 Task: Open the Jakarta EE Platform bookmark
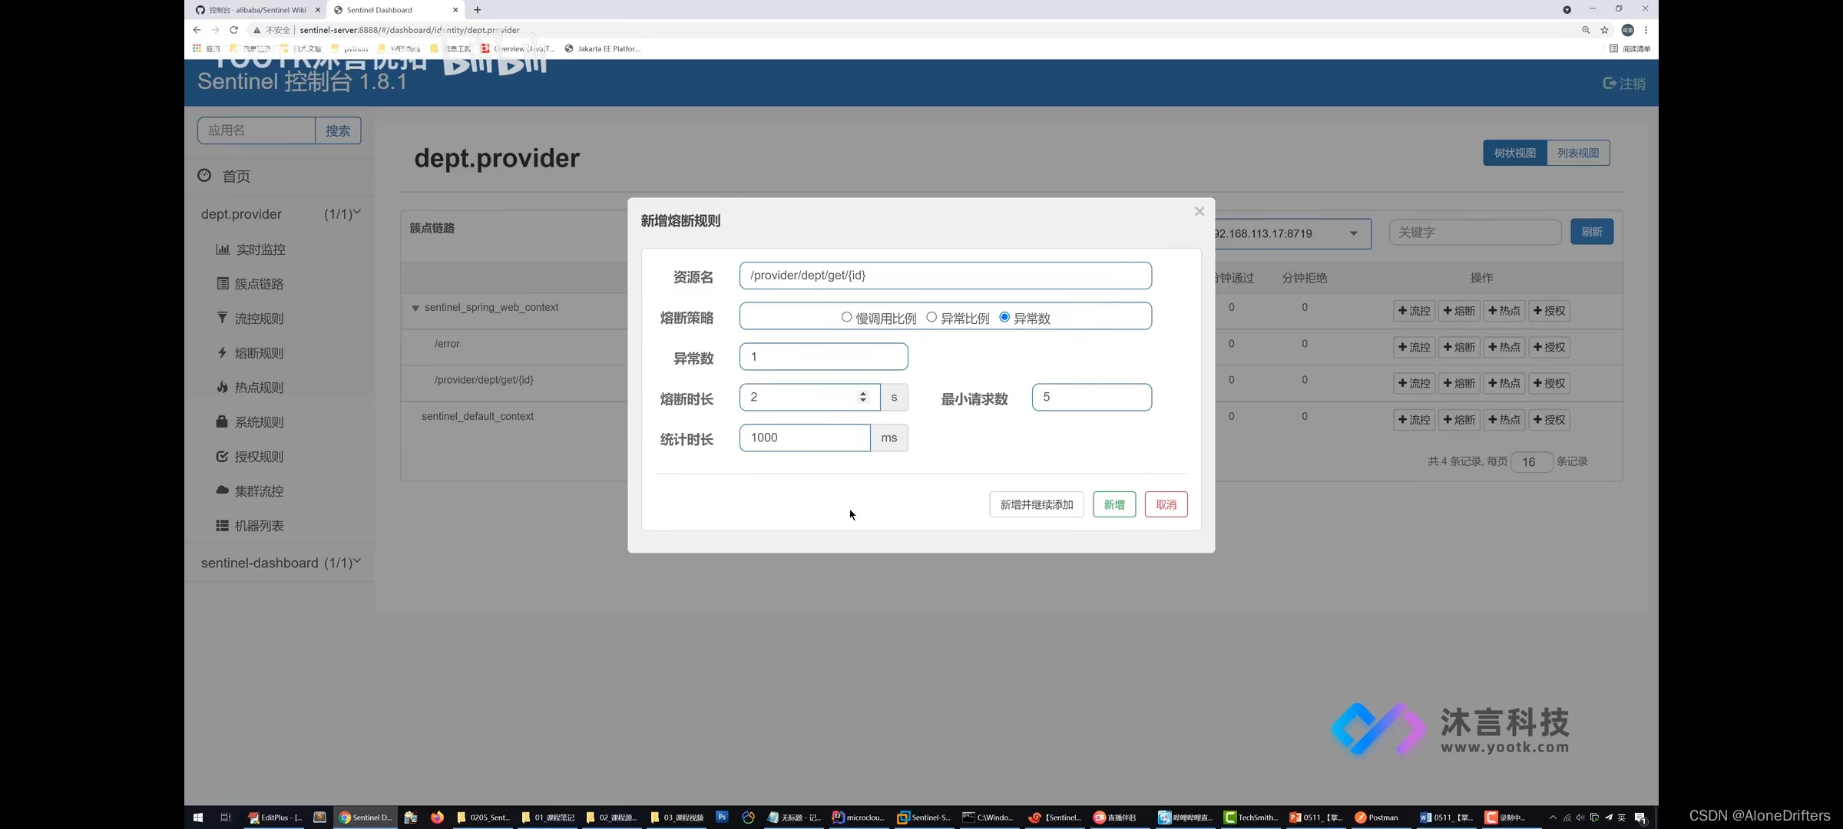pyautogui.click(x=603, y=48)
